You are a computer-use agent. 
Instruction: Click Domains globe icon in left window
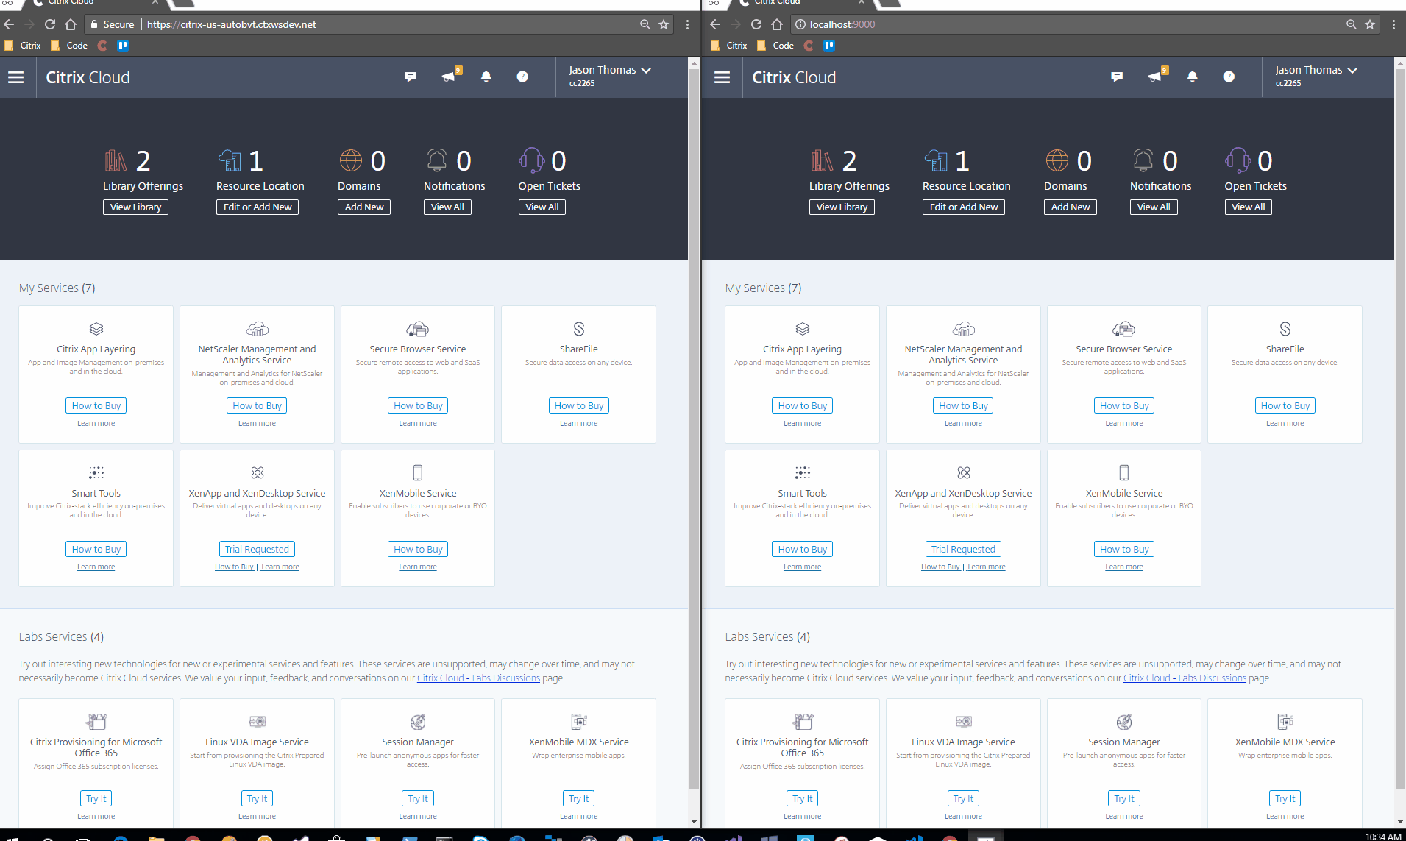tap(351, 160)
